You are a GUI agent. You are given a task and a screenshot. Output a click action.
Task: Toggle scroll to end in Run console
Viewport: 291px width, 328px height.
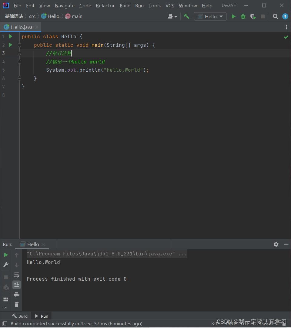pyautogui.click(x=17, y=285)
